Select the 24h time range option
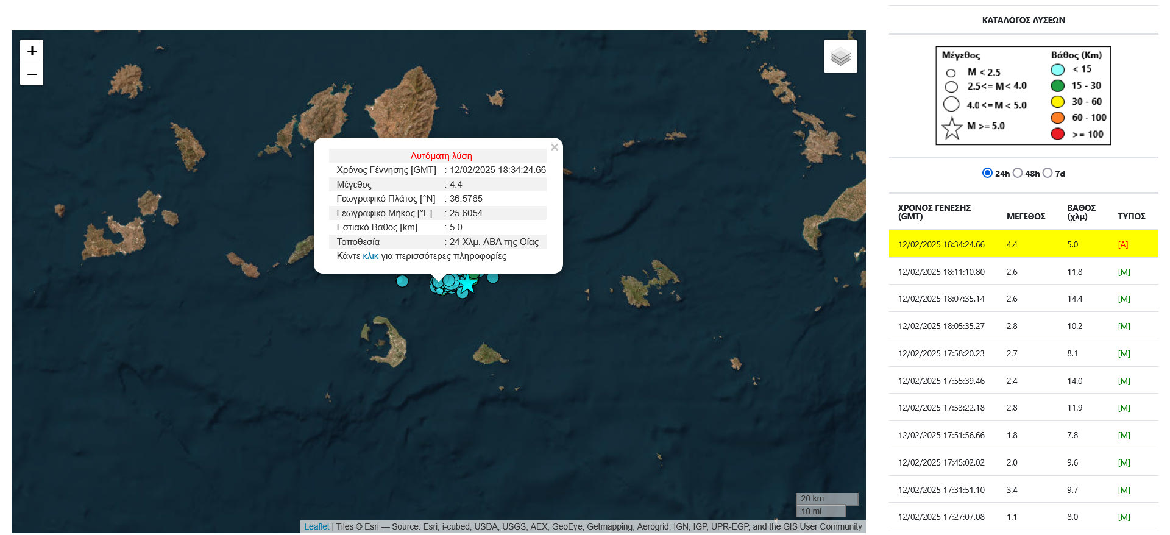1170x535 pixels. point(987,173)
